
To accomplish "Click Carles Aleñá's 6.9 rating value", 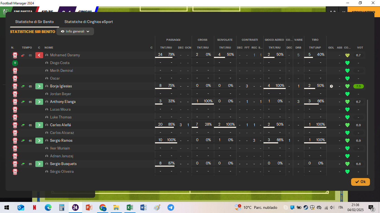I will (x=358, y=125).
